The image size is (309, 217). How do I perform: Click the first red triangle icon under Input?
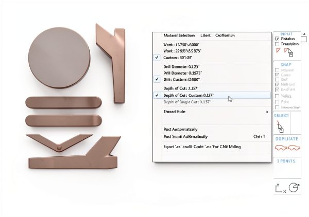coord(278,50)
